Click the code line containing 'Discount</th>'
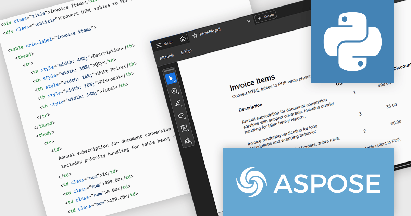411x216 pixels. pos(86,86)
